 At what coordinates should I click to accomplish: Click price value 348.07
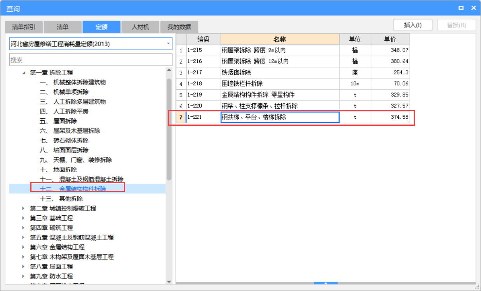point(390,50)
